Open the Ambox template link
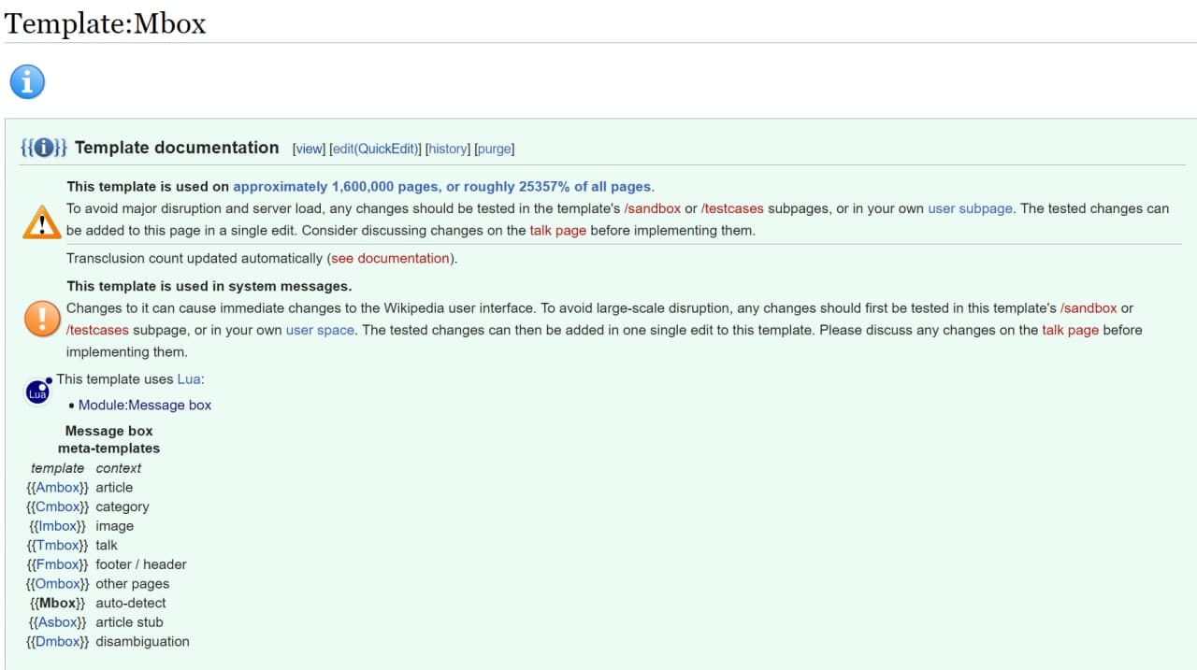Screen dimensions: 1197x670 57,487
